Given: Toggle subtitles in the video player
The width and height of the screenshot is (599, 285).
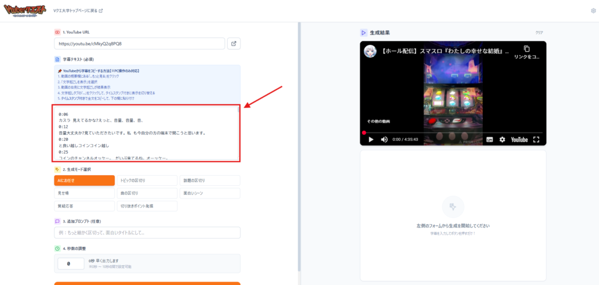Looking at the screenshot, I should [490, 140].
